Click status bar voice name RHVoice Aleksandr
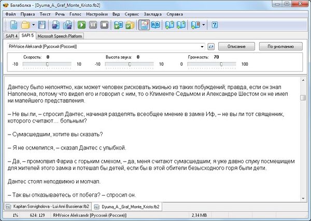 click(90, 215)
